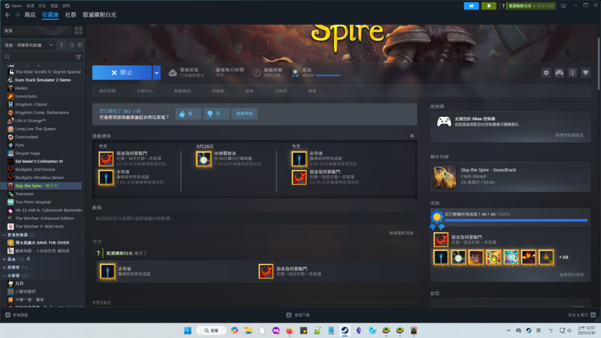The height and width of the screenshot is (338, 601).
Task: Open Windows Start menu
Action: pyautogui.click(x=187, y=330)
